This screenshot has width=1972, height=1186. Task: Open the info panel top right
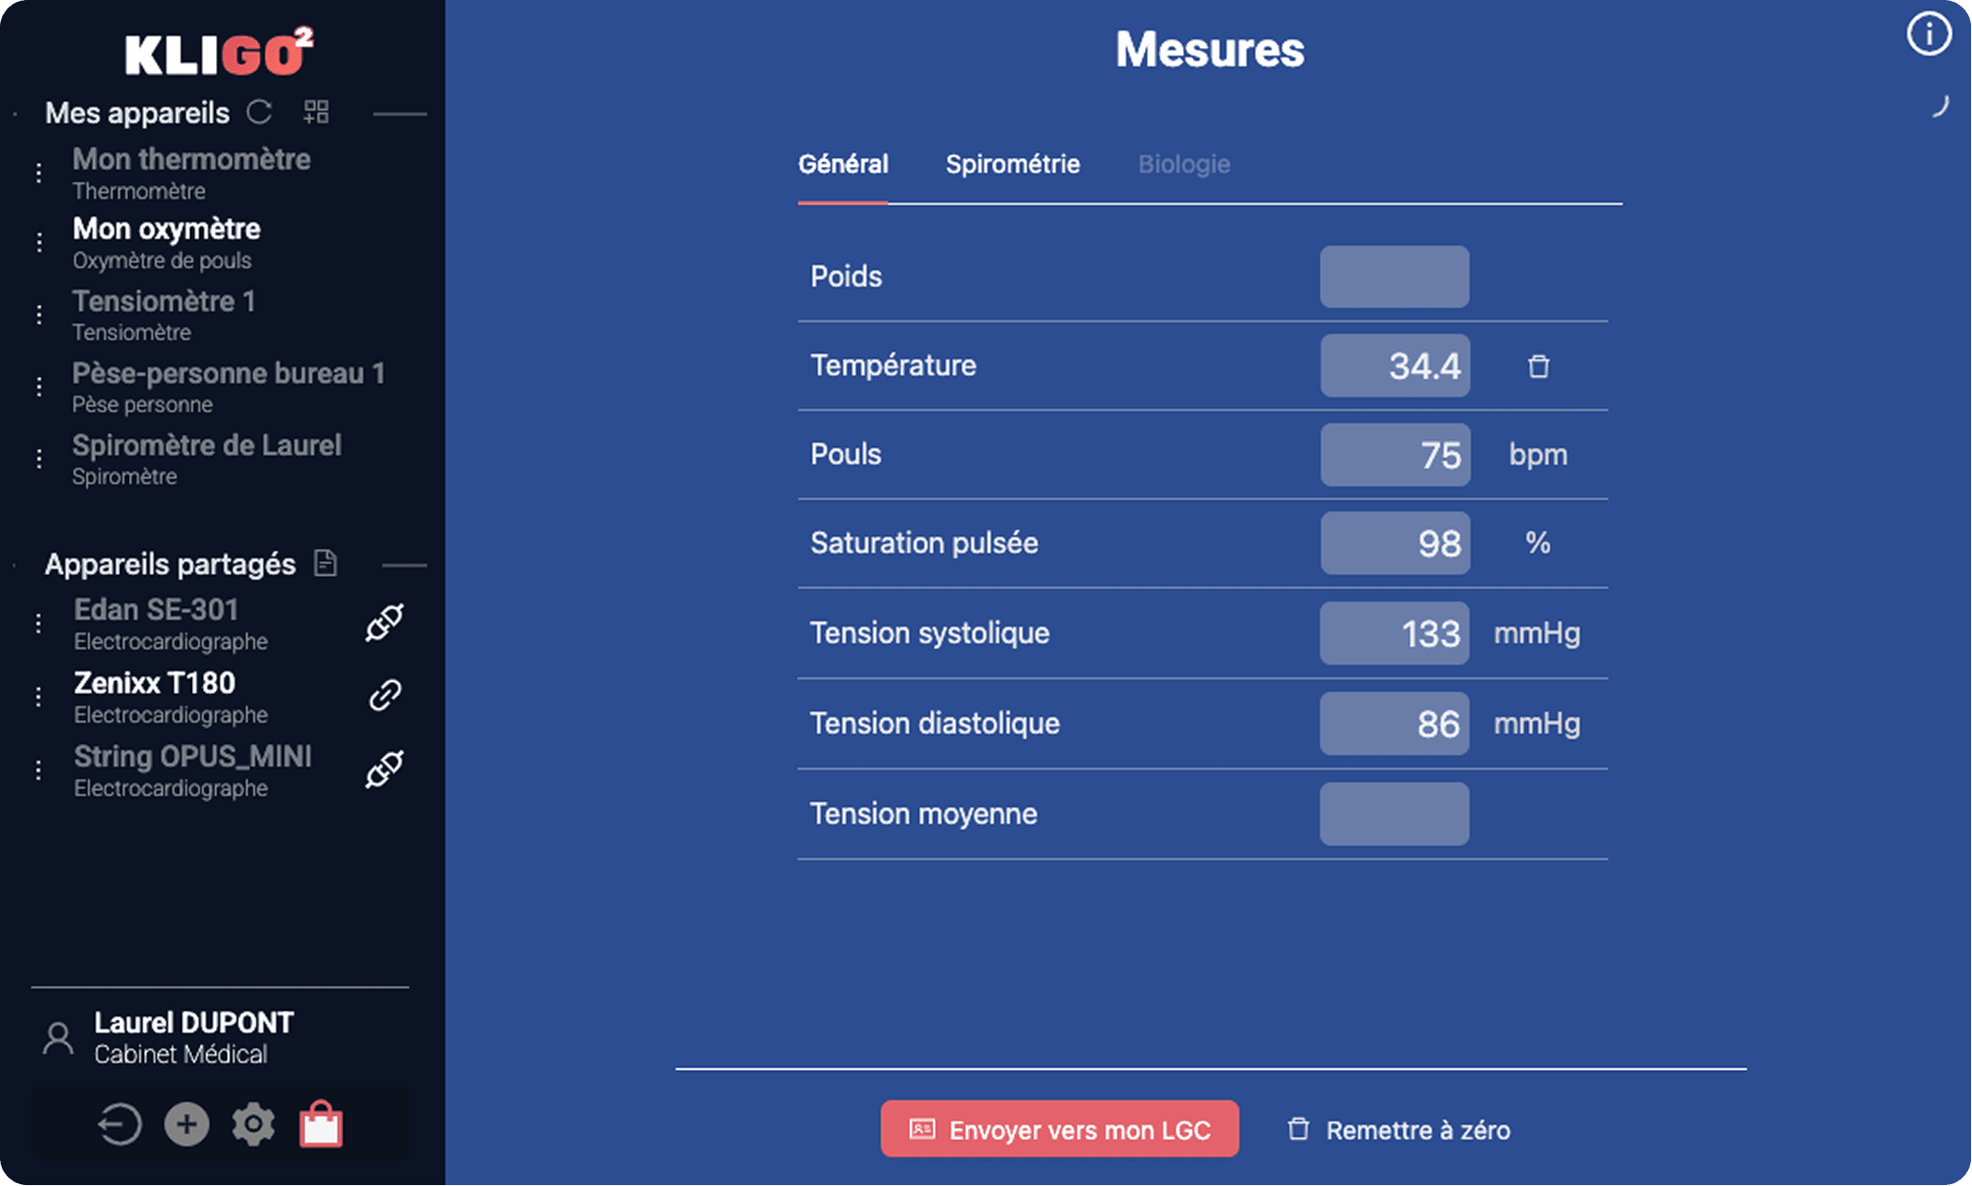pos(1928,33)
